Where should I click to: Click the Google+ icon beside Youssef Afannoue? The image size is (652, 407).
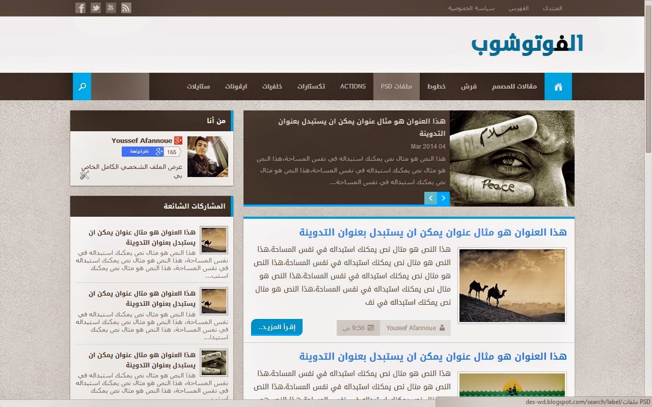pyautogui.click(x=178, y=140)
